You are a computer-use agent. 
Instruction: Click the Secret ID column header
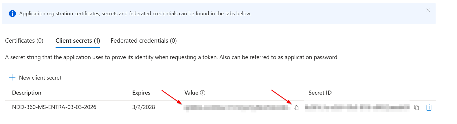[x=320, y=93]
